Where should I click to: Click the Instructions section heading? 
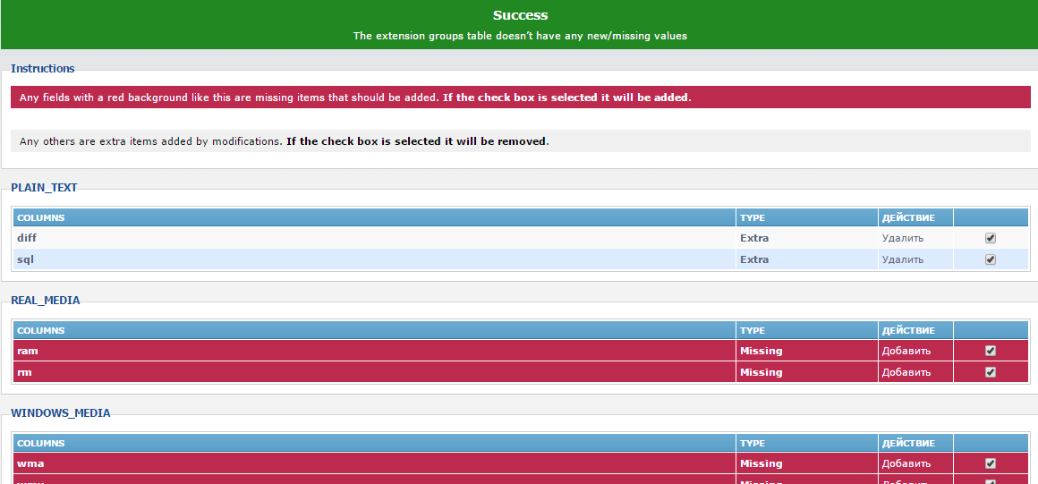(x=42, y=69)
